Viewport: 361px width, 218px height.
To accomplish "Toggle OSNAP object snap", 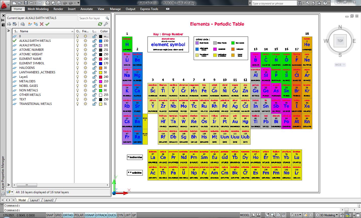I will [90, 215].
